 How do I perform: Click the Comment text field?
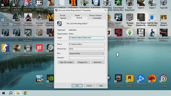pyautogui.click(x=87, y=58)
